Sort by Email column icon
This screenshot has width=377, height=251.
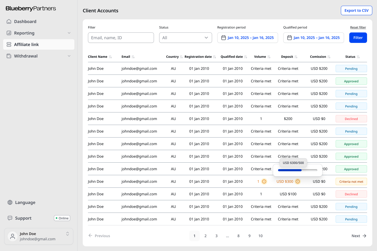tap(133, 57)
